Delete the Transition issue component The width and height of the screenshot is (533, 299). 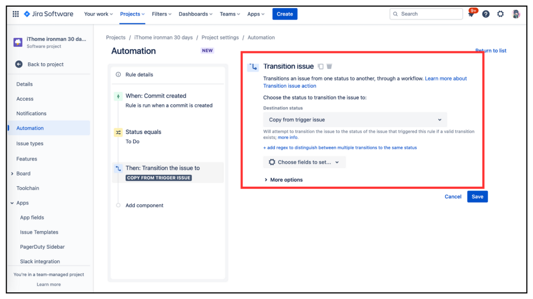tap(329, 66)
